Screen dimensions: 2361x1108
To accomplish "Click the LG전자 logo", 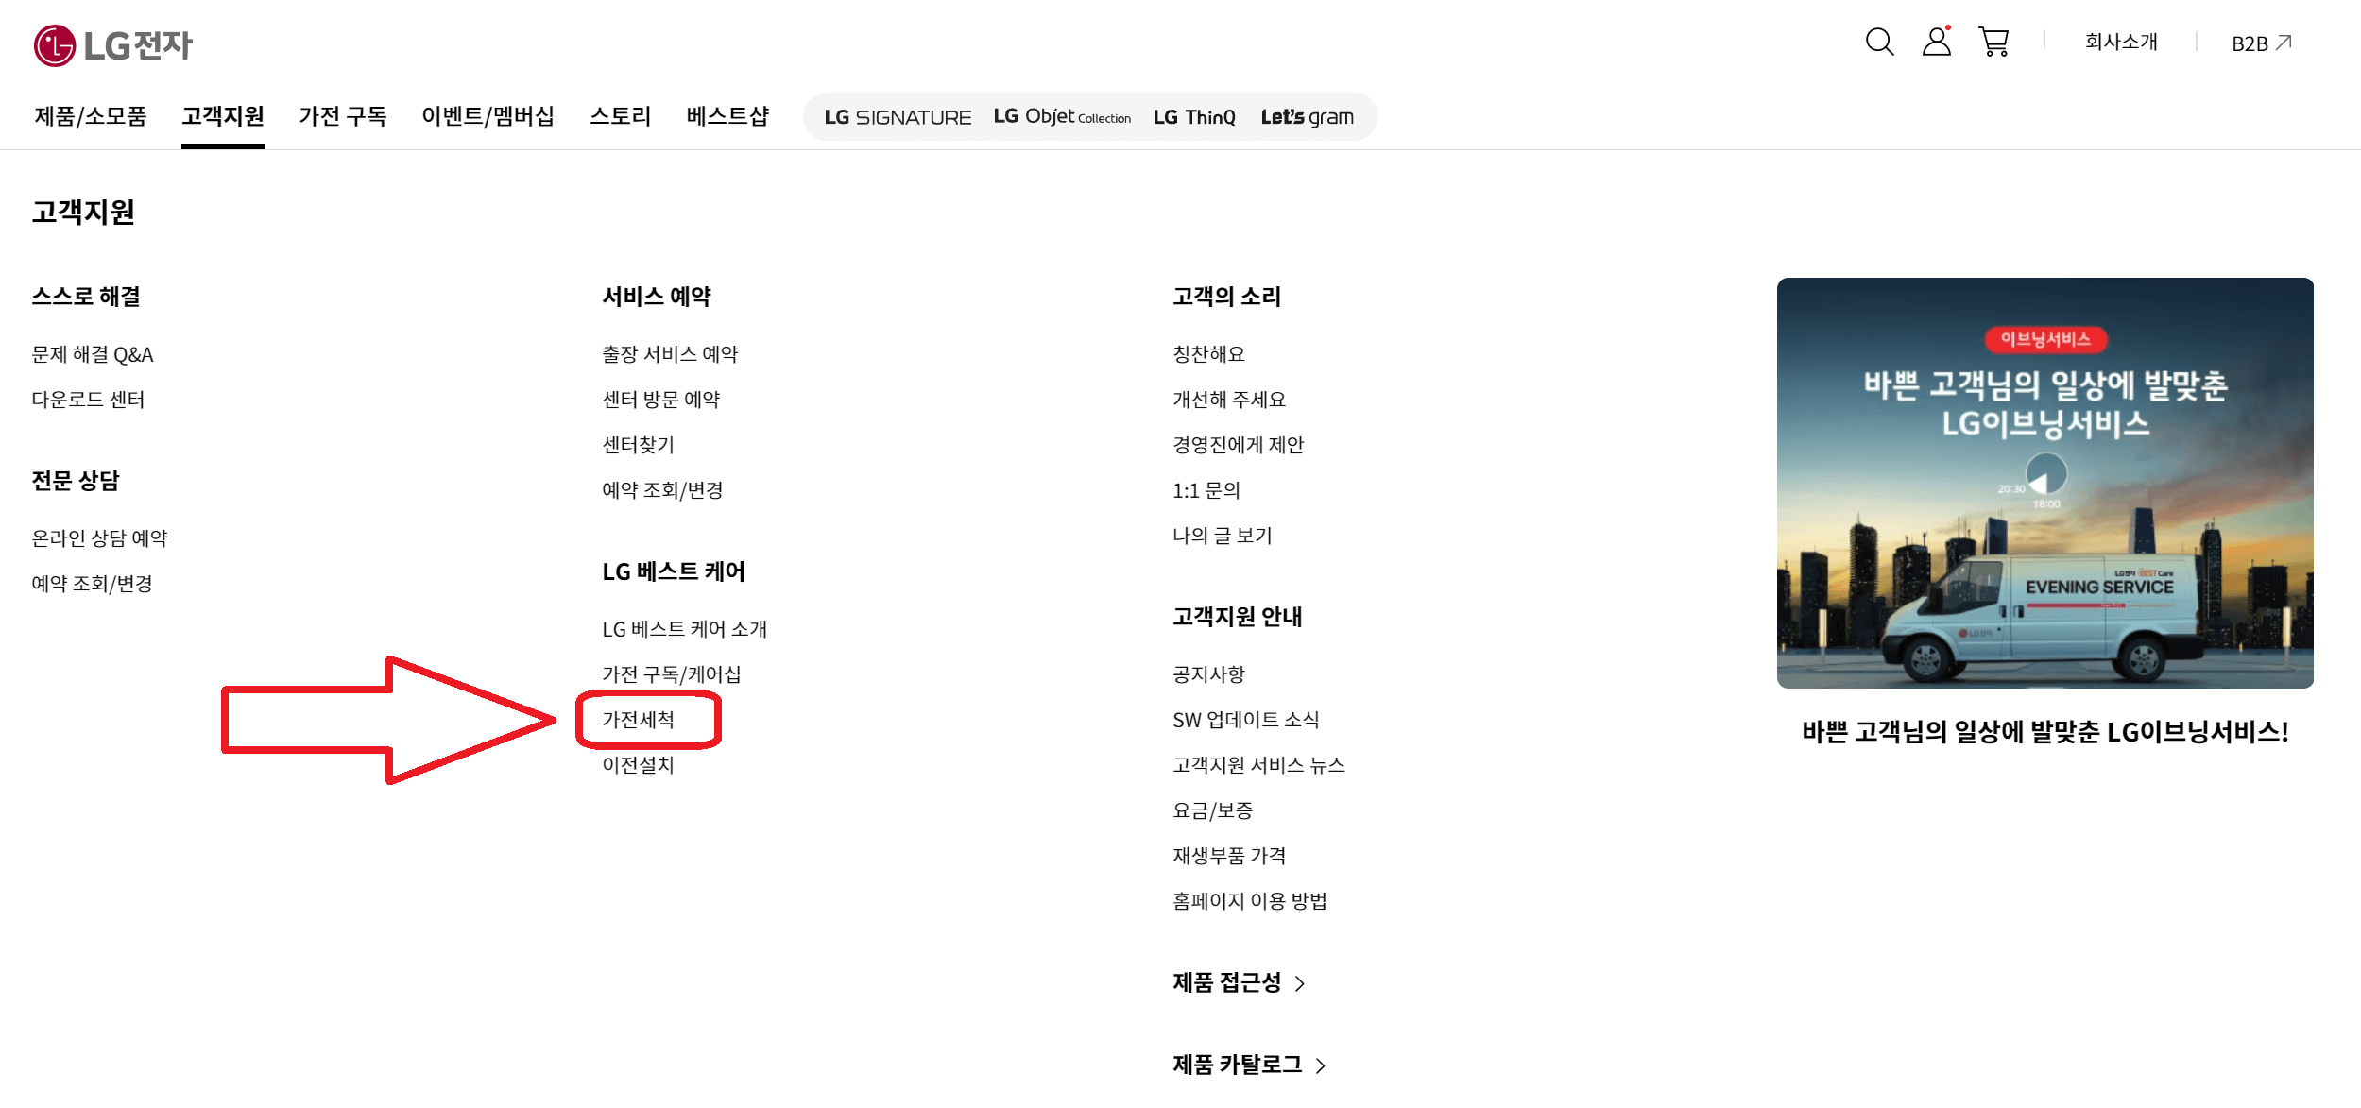I will click(113, 44).
